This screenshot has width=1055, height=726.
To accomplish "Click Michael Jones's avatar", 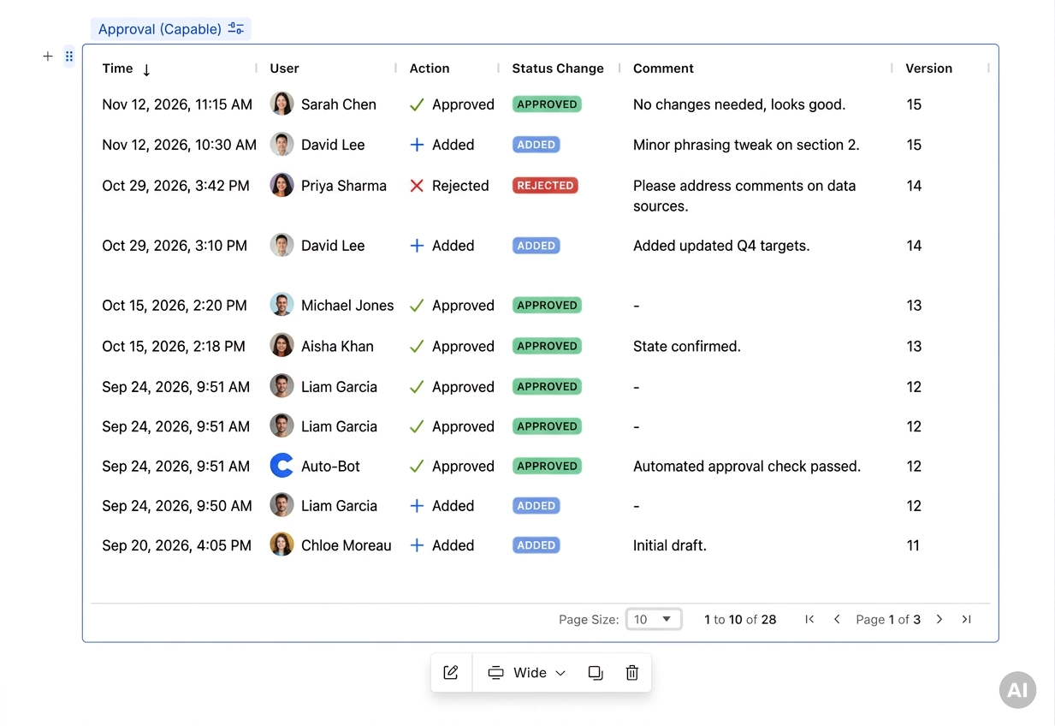I will click(x=282, y=305).
